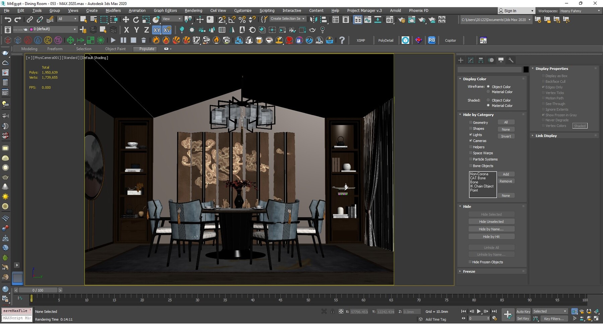Screen dimensions: 603x326
Task: Click the Hide Unselected button
Action: coord(491,221)
